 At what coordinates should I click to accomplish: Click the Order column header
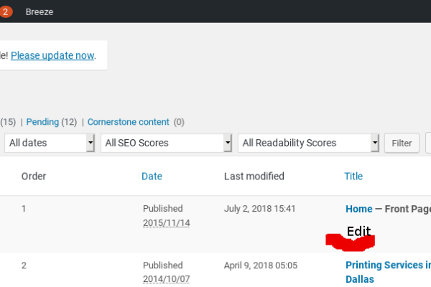34,176
